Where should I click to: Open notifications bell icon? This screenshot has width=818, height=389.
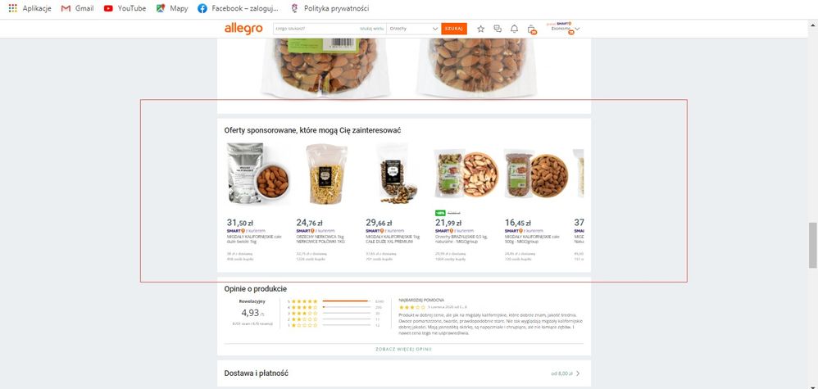(515, 29)
